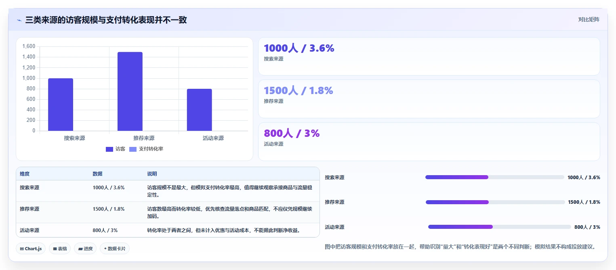Image resolution: width=616 pixels, height=270 pixels.
Task: Click the 推荐来源 progress bar
Action: [495, 202]
